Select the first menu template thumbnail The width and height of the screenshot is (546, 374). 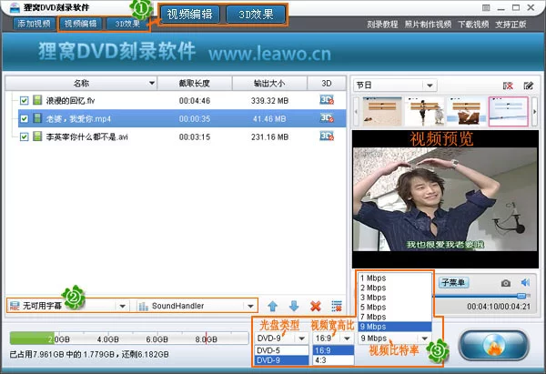pos(382,111)
